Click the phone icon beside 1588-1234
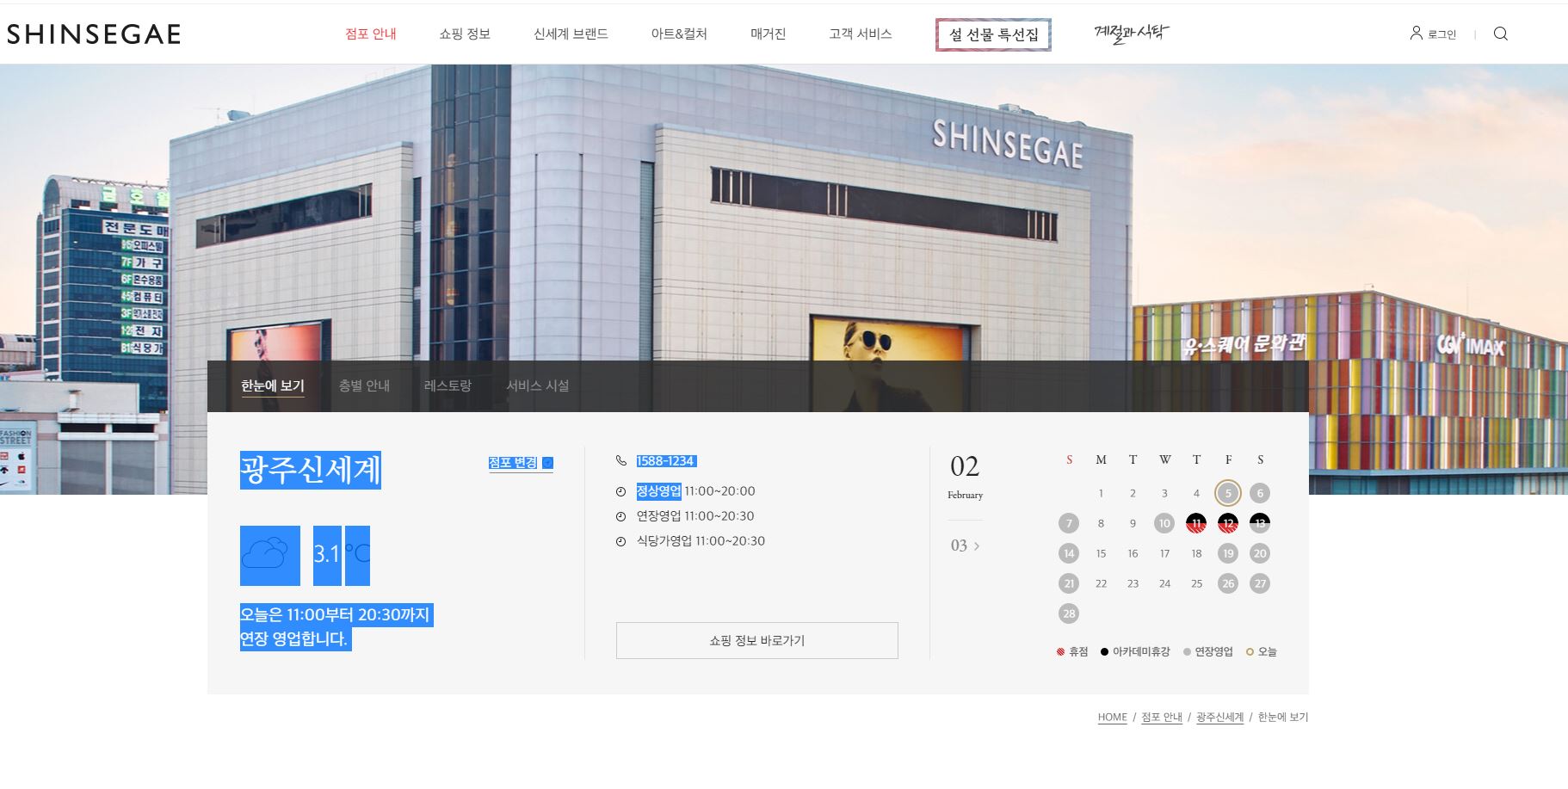 pos(621,461)
